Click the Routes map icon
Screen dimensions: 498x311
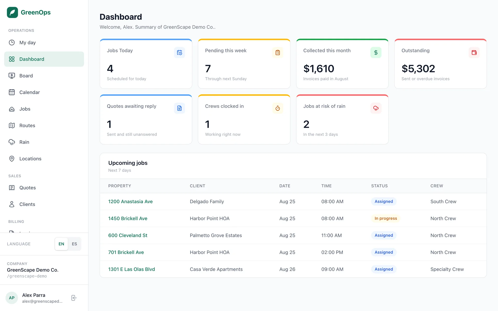(12, 125)
